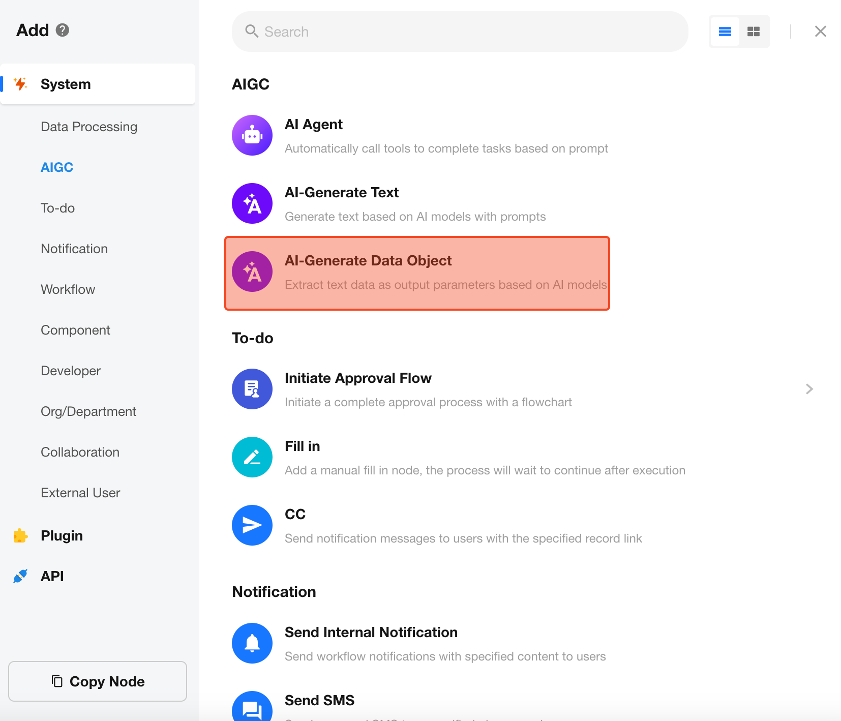Switch to grid view layout
The height and width of the screenshot is (721, 841).
point(754,32)
